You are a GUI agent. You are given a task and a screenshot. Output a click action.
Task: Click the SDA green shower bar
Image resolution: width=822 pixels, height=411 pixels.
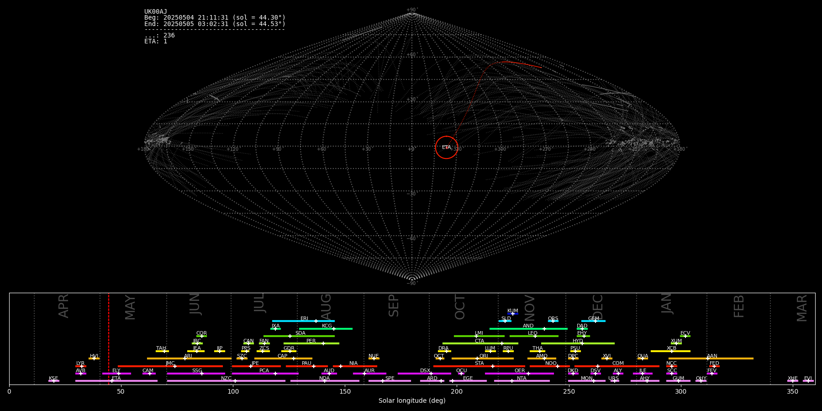coord(299,336)
